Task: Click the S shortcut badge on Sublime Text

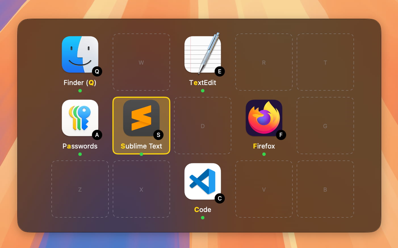Action: point(158,135)
